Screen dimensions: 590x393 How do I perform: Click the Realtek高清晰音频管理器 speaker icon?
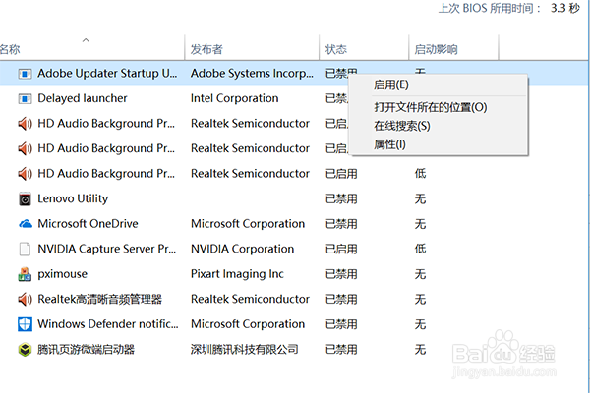pyautogui.click(x=25, y=300)
